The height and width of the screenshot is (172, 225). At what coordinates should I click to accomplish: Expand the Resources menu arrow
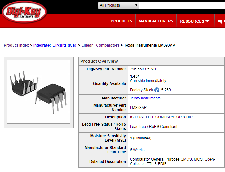pos(207,21)
